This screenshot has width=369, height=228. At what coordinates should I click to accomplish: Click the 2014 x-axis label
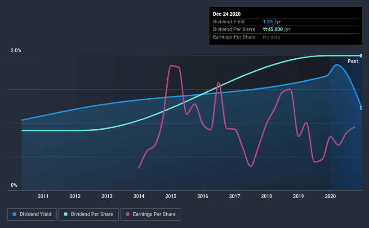[139, 196]
